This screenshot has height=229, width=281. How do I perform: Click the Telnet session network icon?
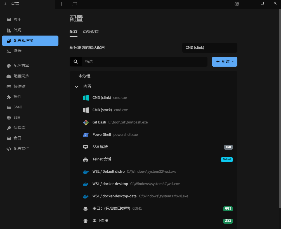(x=86, y=159)
